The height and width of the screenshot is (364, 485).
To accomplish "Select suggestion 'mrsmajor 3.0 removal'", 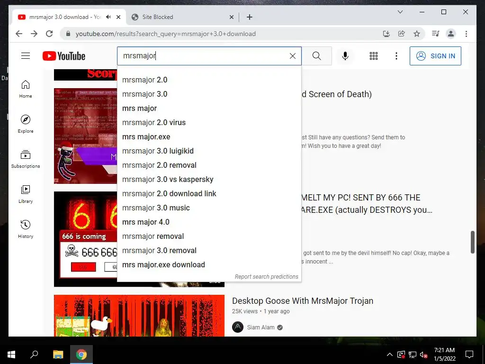I will click(209, 251).
